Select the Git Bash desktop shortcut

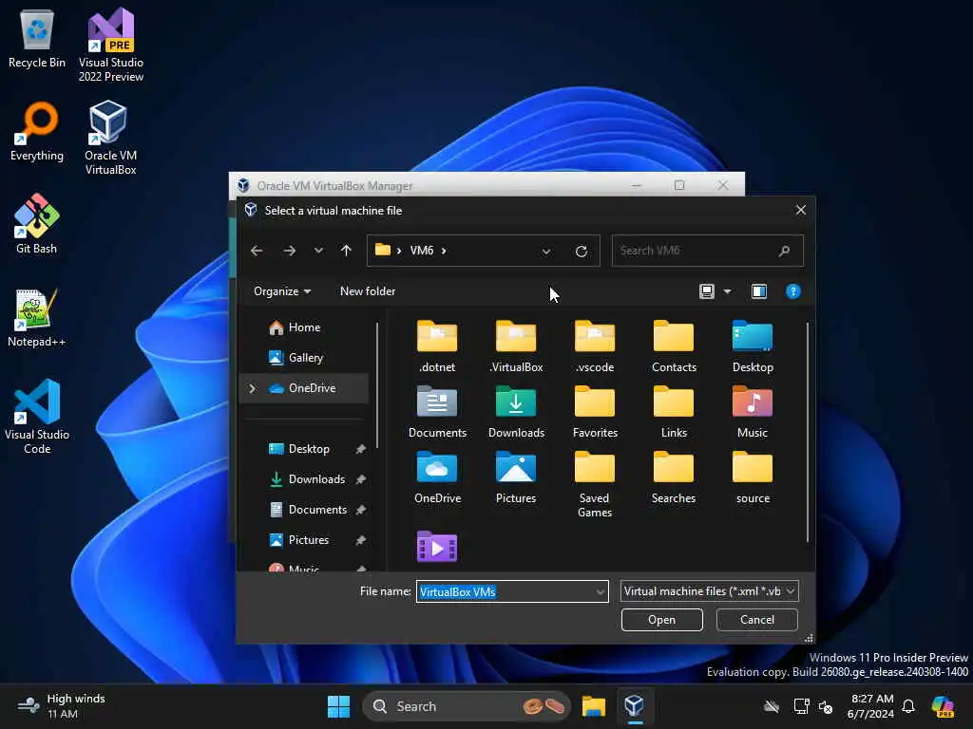coord(37,224)
